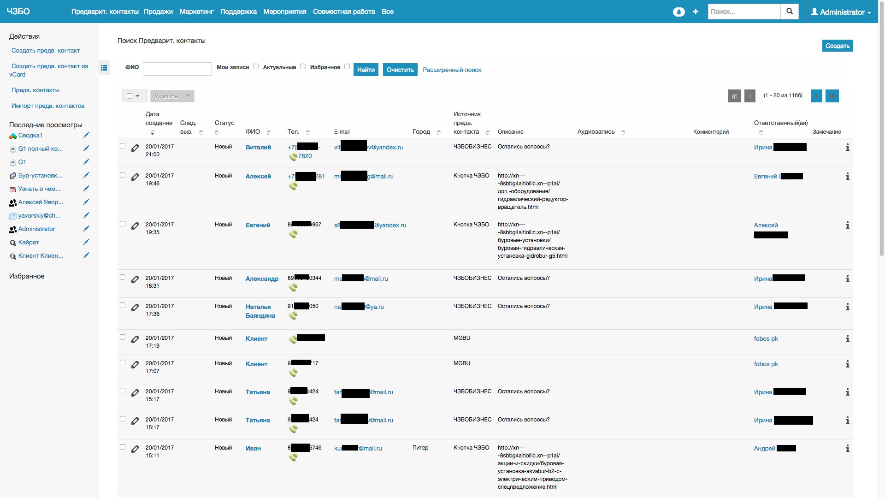Enable the Мои записи checkbox
The height and width of the screenshot is (498, 885).
256,66
